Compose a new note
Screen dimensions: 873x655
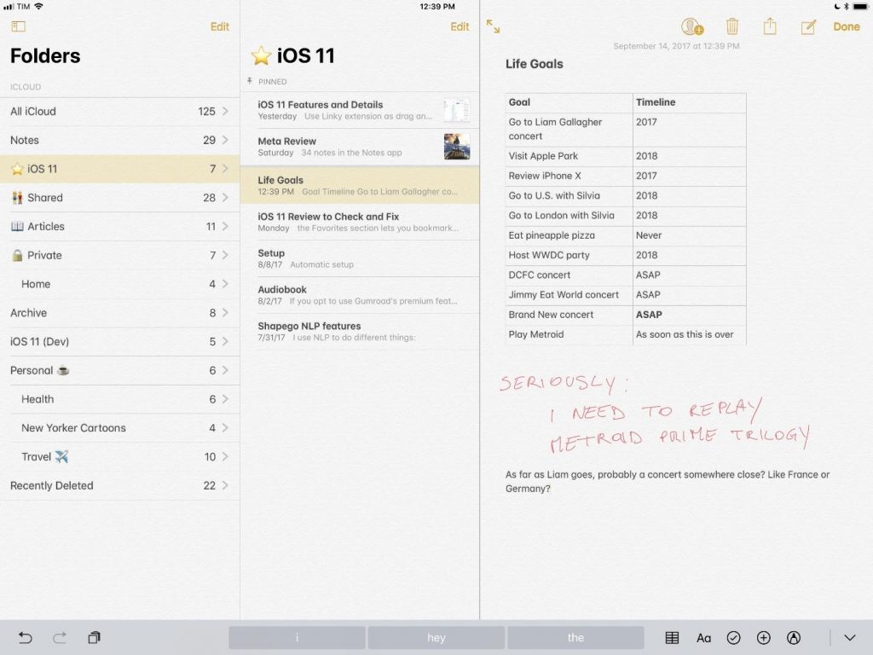coord(808,26)
